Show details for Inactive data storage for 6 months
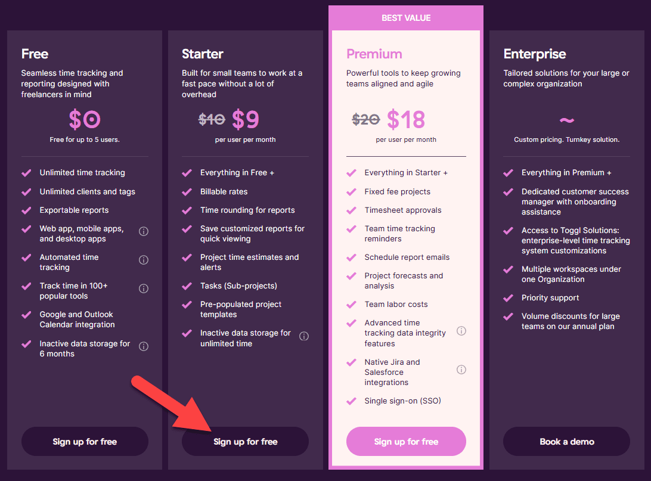Image resolution: width=651 pixels, height=481 pixels. pyautogui.click(x=143, y=346)
